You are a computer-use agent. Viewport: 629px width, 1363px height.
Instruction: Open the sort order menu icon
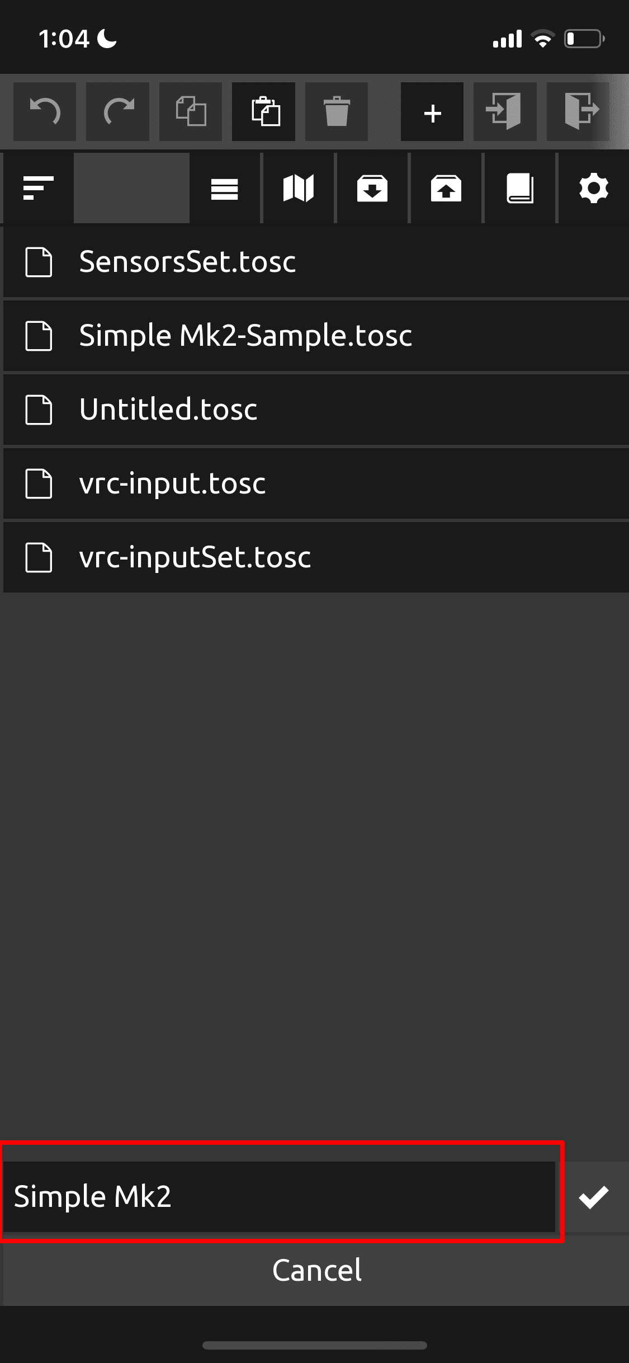tap(38, 188)
